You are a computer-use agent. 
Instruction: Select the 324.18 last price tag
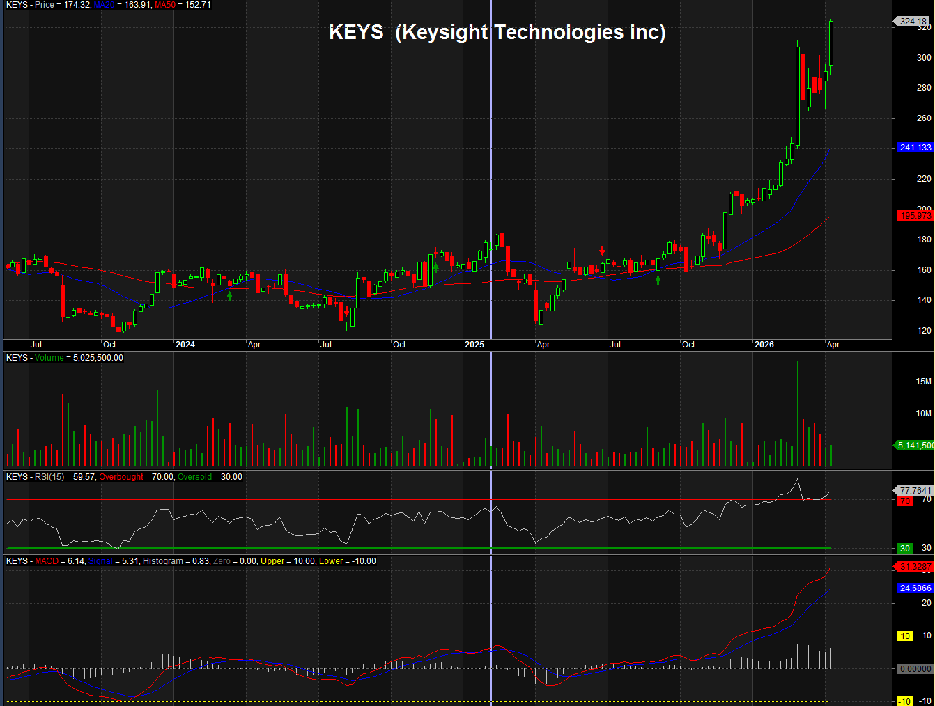[913, 22]
